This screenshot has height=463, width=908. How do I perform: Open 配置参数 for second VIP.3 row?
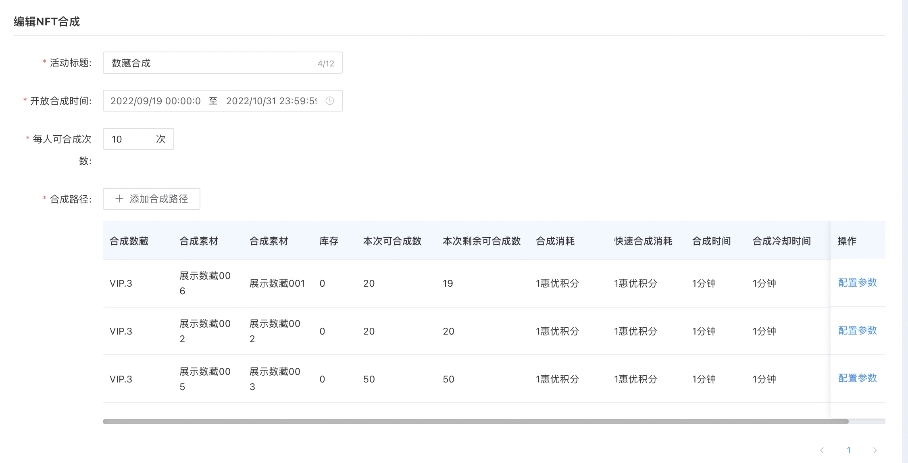[x=857, y=331]
